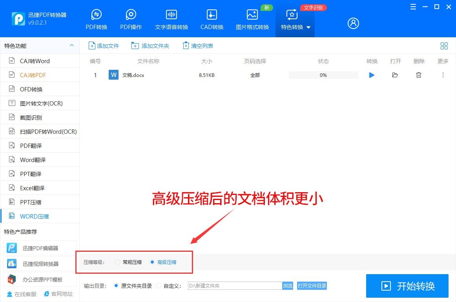Open file directory via 打开文件目录
This screenshot has width=456, height=302.
coord(312,286)
